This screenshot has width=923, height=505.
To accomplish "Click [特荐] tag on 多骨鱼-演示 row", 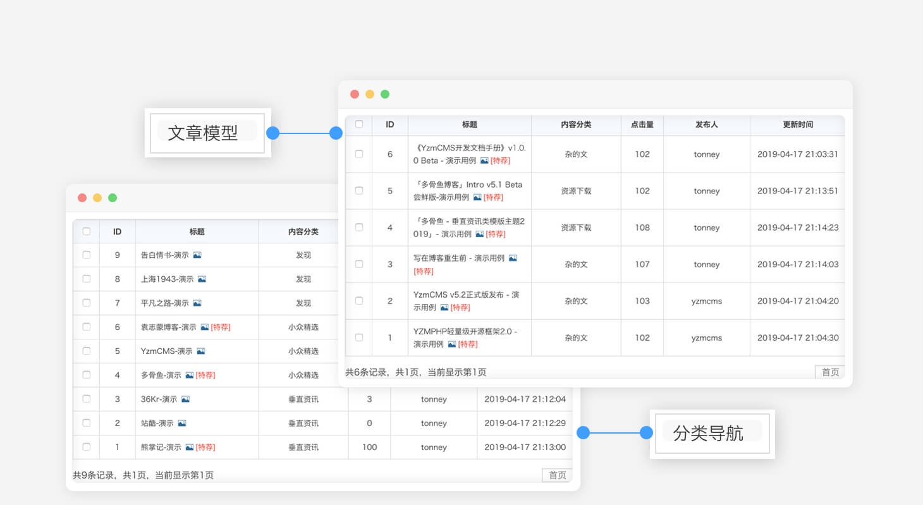I will pos(205,375).
